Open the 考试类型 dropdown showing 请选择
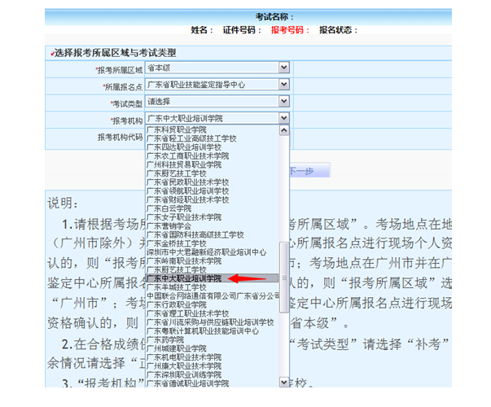Image resolution: width=491 pixels, height=407 pixels. 217,102
